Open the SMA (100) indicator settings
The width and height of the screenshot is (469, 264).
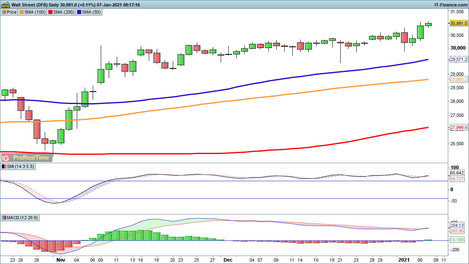point(34,12)
